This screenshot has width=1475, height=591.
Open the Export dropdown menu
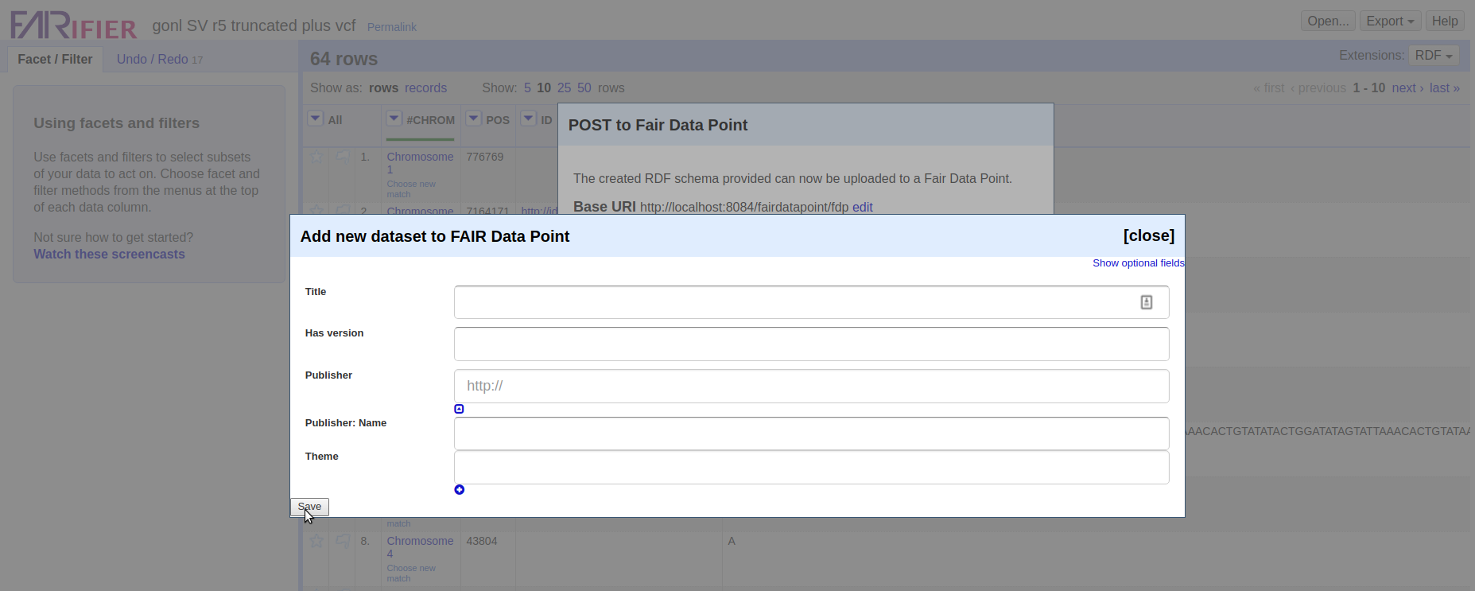point(1390,21)
